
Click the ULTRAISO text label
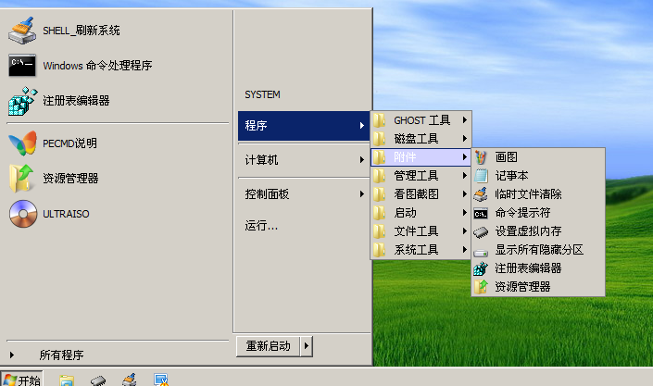(66, 214)
